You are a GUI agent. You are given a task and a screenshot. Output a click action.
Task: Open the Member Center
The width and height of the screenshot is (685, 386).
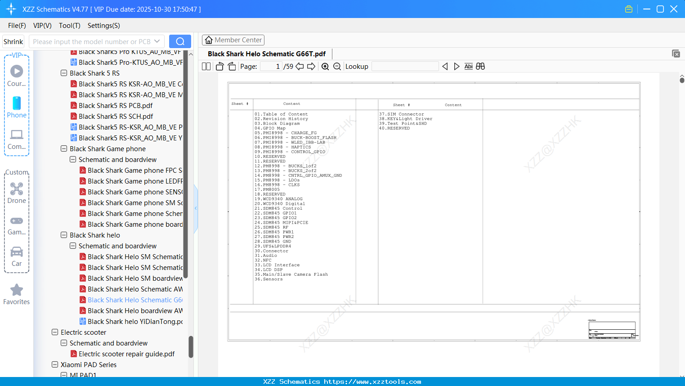233,40
